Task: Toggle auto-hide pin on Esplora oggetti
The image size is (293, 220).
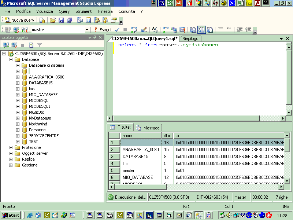Action: [95, 37]
